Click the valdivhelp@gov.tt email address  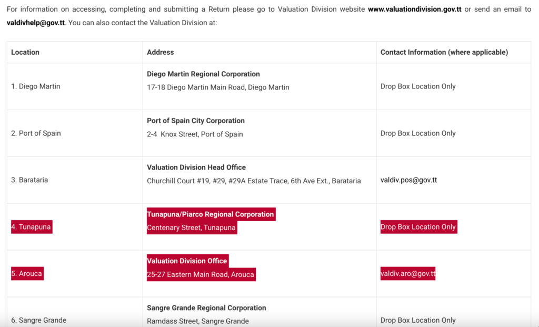36,23
